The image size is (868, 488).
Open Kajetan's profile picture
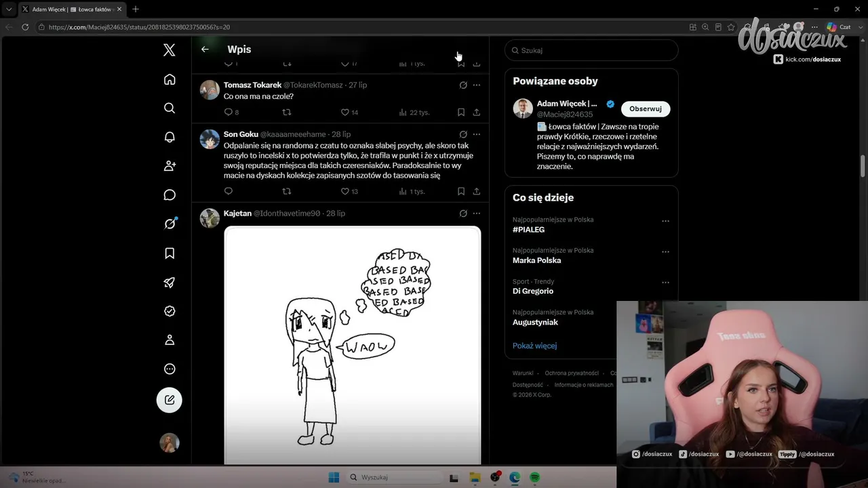(x=210, y=218)
